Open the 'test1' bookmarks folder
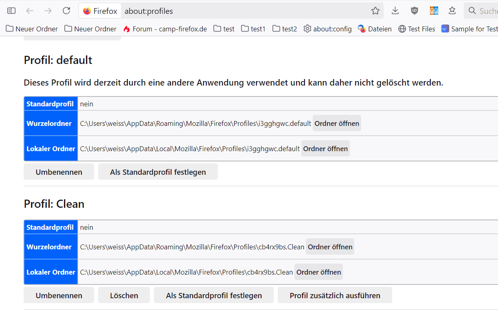 point(253,29)
